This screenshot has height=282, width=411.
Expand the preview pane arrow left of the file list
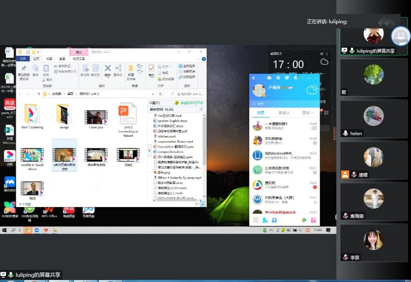click(x=149, y=150)
